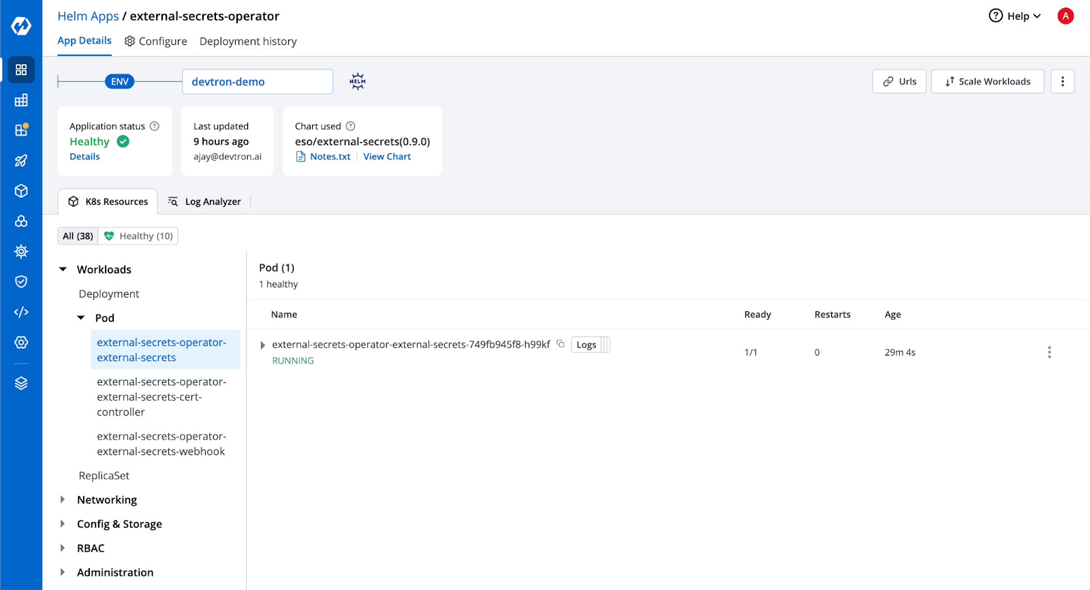Select the K8s Resources tab
Image resolution: width=1090 pixels, height=590 pixels.
click(108, 202)
